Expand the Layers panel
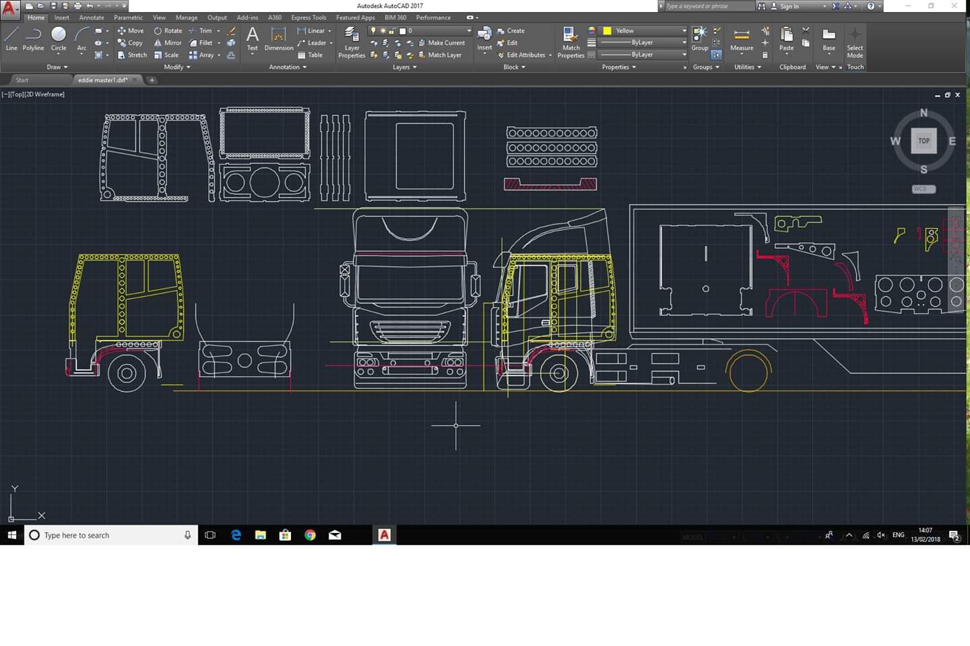This screenshot has height=646, width=970. [405, 67]
